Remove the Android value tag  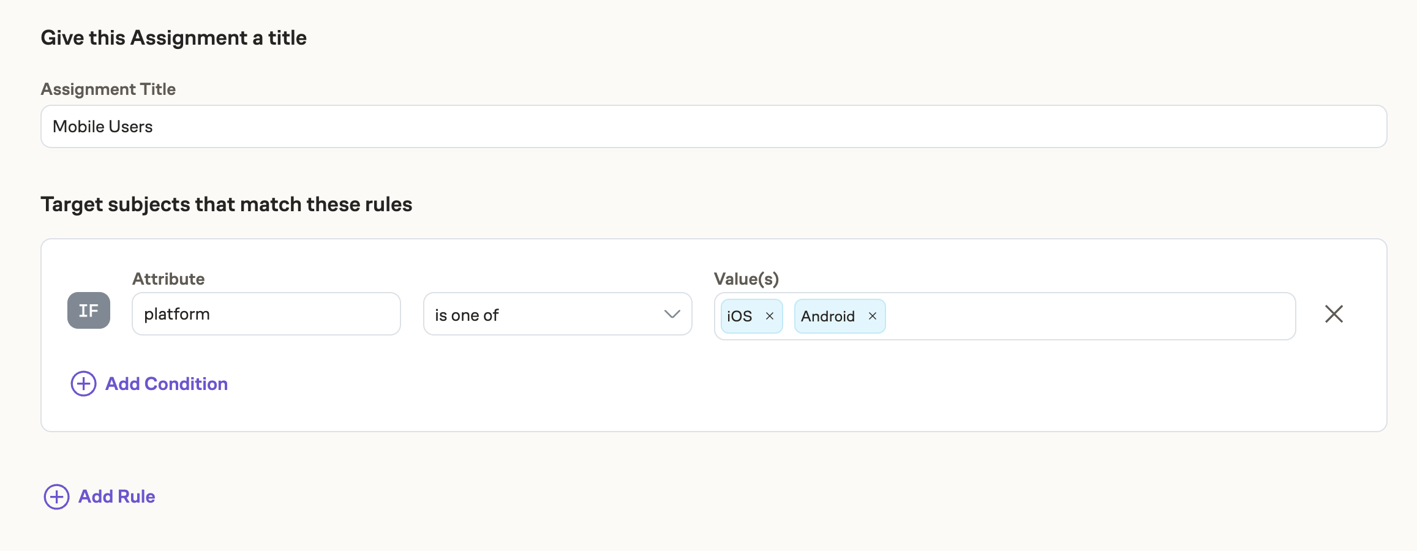(x=873, y=316)
